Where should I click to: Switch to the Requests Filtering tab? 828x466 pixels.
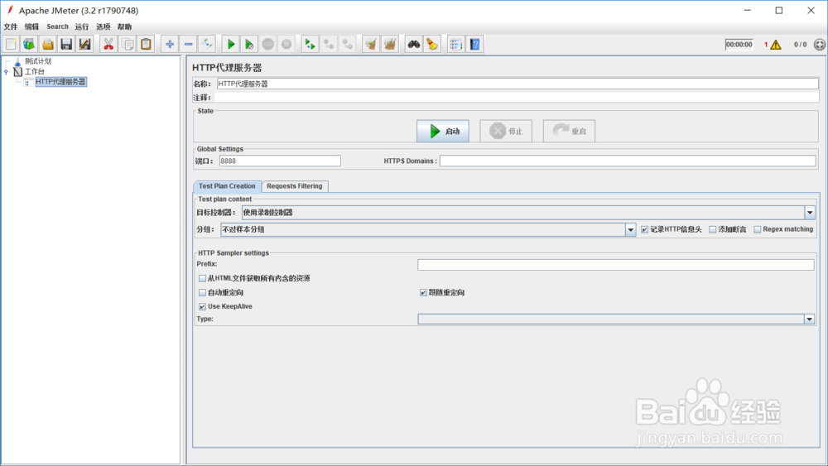coord(295,186)
